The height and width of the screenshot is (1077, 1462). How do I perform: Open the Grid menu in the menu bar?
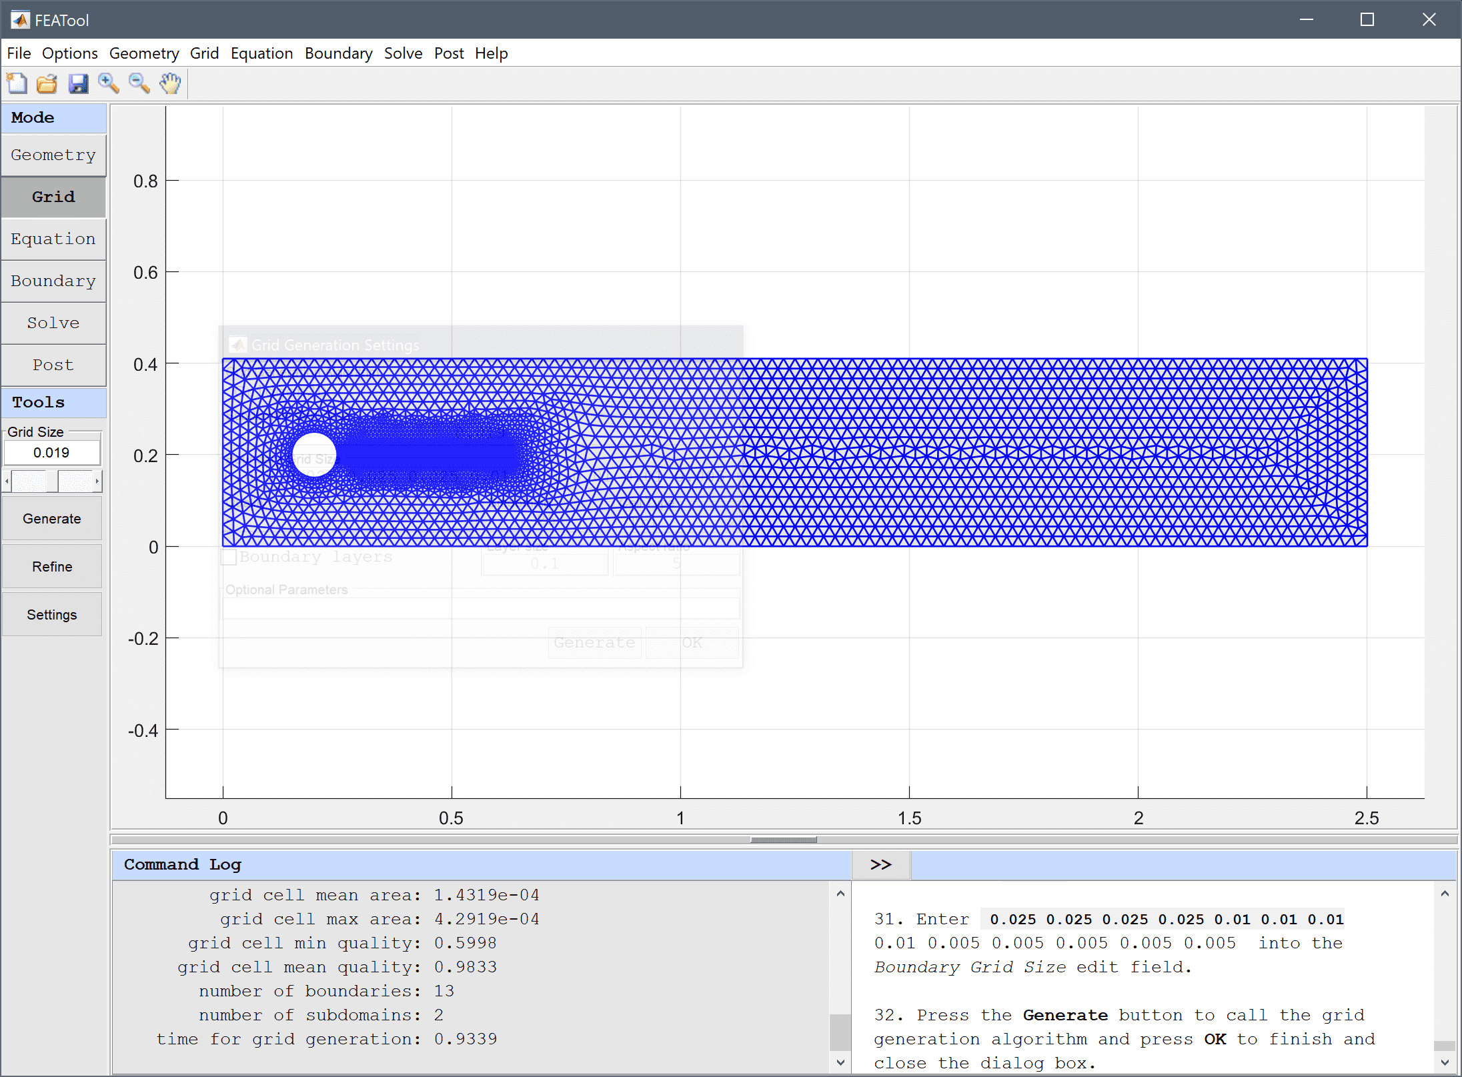coord(204,53)
